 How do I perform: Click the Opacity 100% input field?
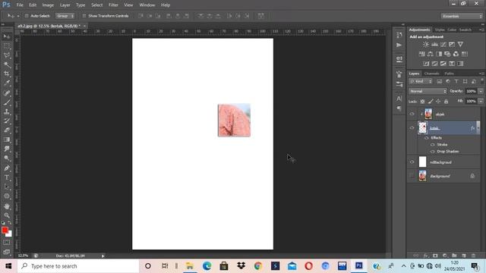471,91
